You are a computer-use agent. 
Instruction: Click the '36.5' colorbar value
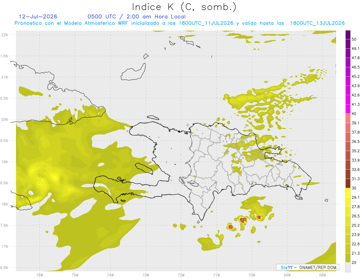[x=356, y=141]
